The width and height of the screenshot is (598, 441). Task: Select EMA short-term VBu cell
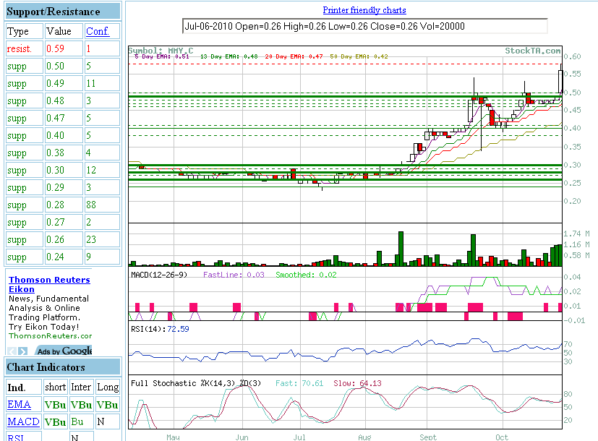[55, 404]
